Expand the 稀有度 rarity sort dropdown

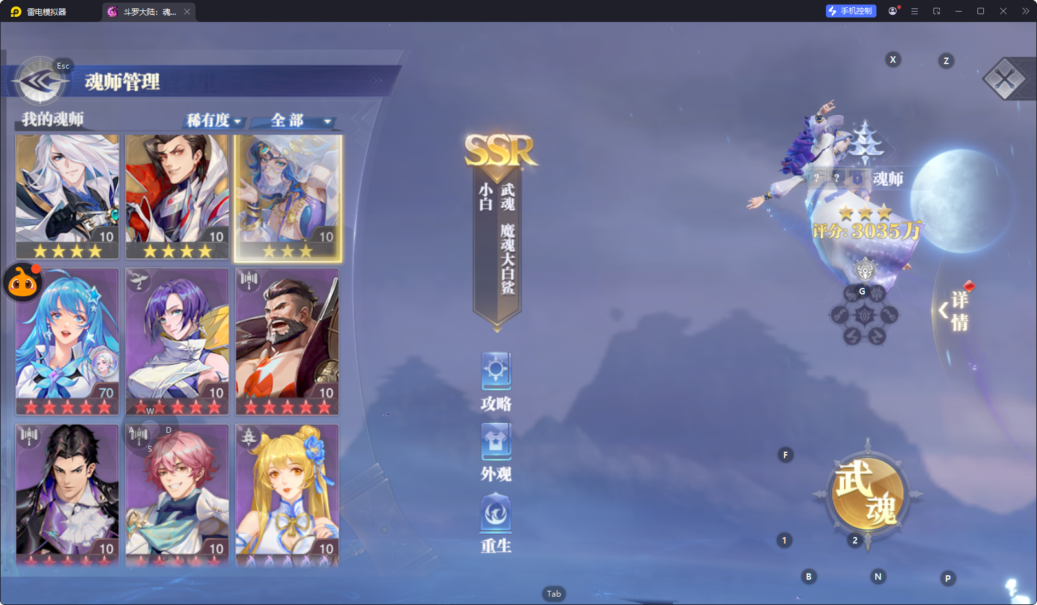pyautogui.click(x=214, y=120)
